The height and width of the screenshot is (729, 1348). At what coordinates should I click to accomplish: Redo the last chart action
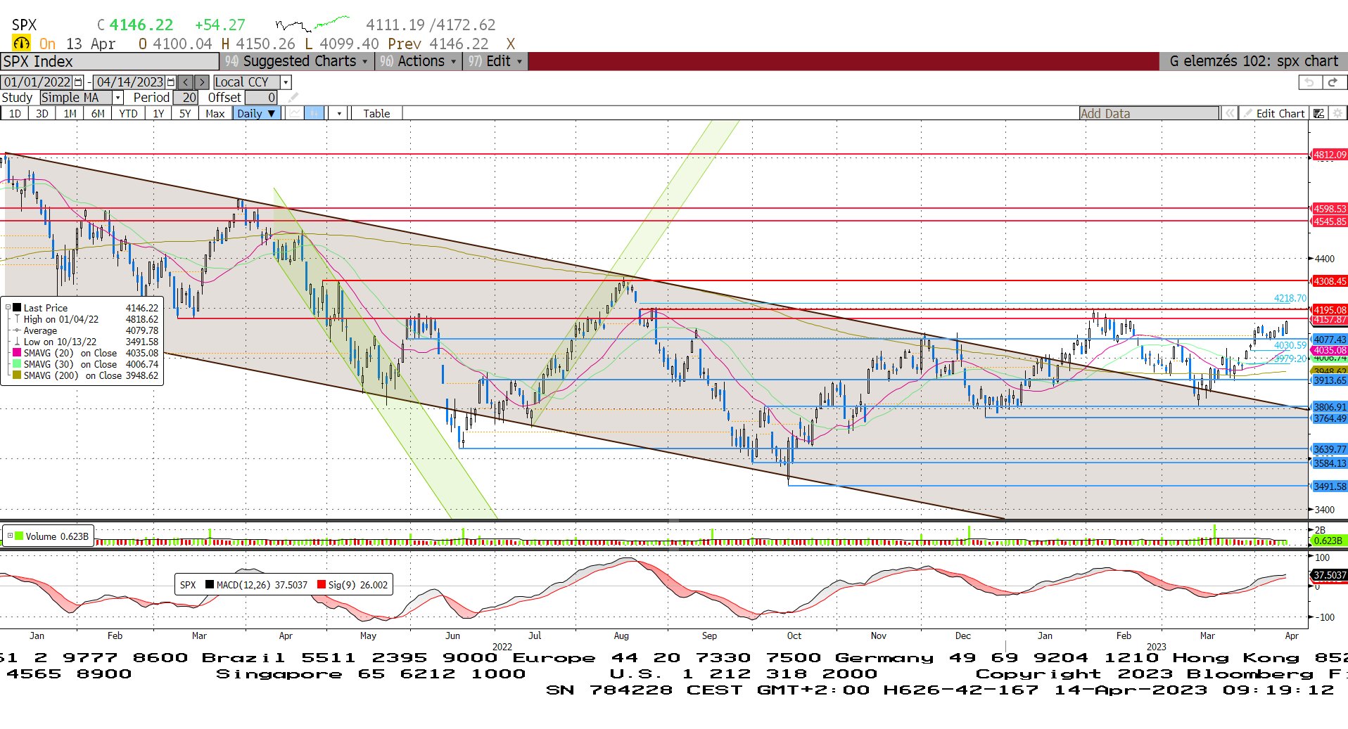1333,82
